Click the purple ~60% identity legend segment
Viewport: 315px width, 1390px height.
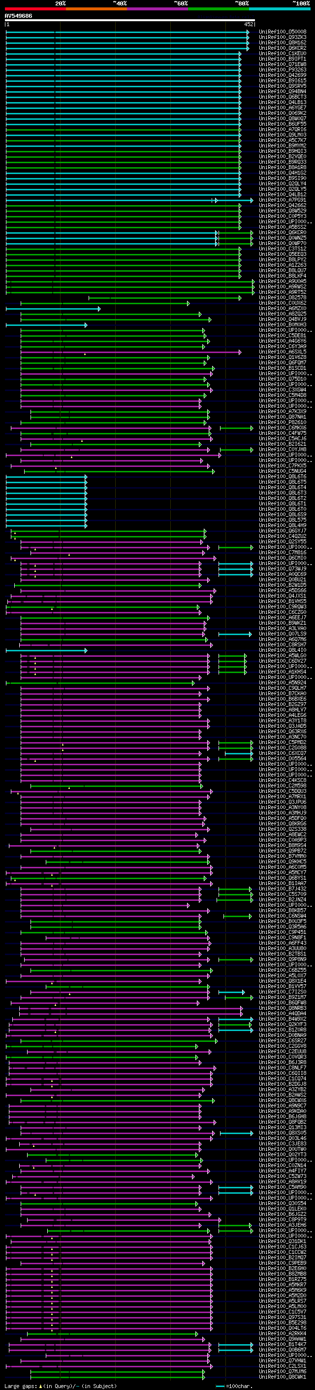pyautogui.click(x=157, y=9)
